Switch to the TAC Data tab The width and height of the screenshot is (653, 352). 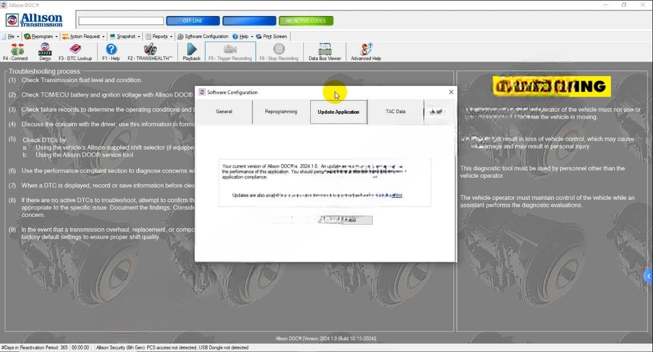point(395,111)
